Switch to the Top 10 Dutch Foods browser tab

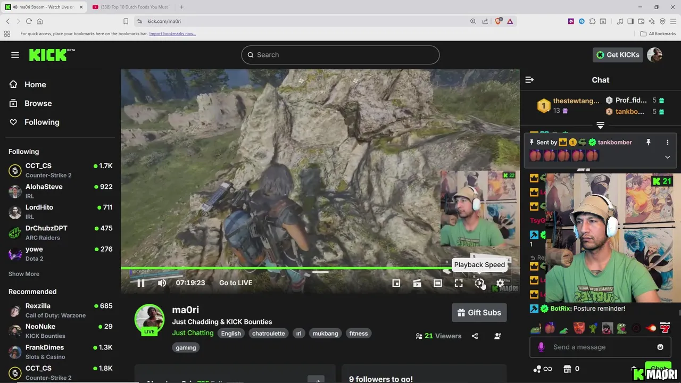pyautogui.click(x=131, y=7)
